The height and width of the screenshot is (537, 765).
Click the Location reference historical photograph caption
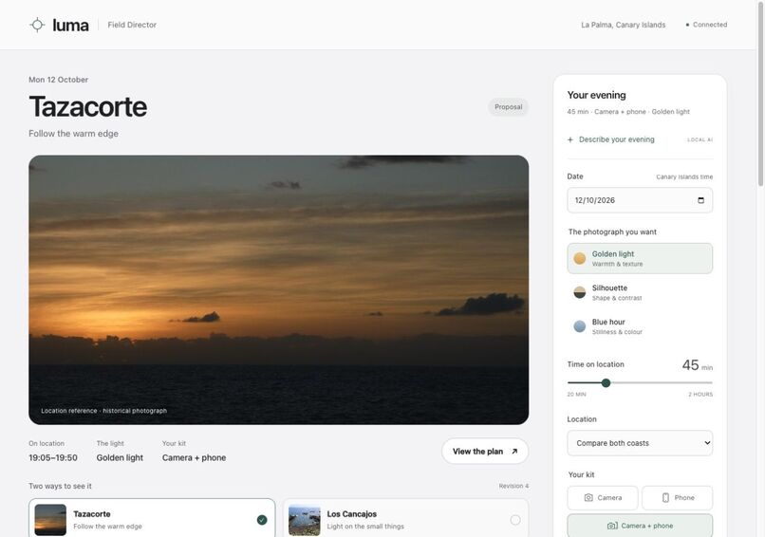(103, 411)
